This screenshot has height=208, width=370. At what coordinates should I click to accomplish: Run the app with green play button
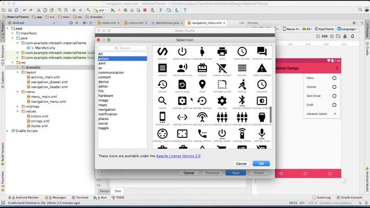point(113,10)
